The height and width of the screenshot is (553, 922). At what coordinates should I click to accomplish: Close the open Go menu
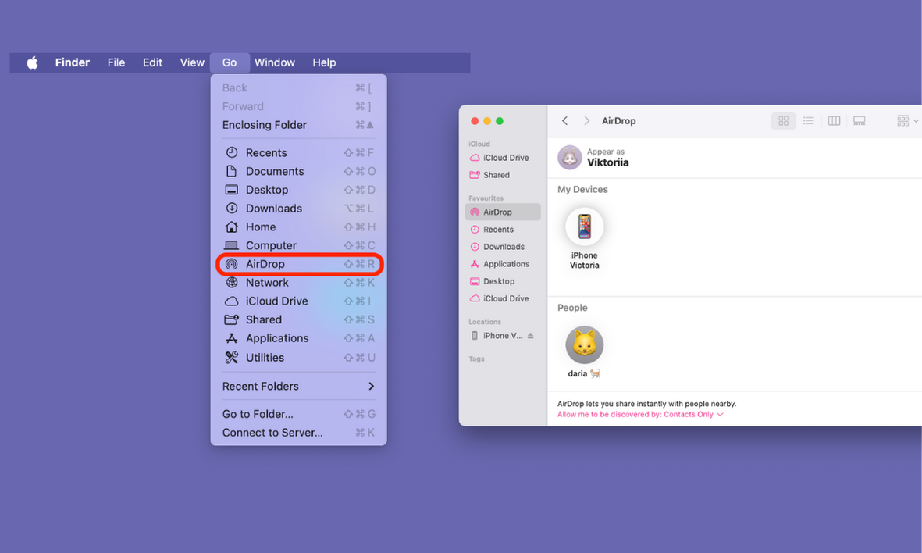pos(230,62)
